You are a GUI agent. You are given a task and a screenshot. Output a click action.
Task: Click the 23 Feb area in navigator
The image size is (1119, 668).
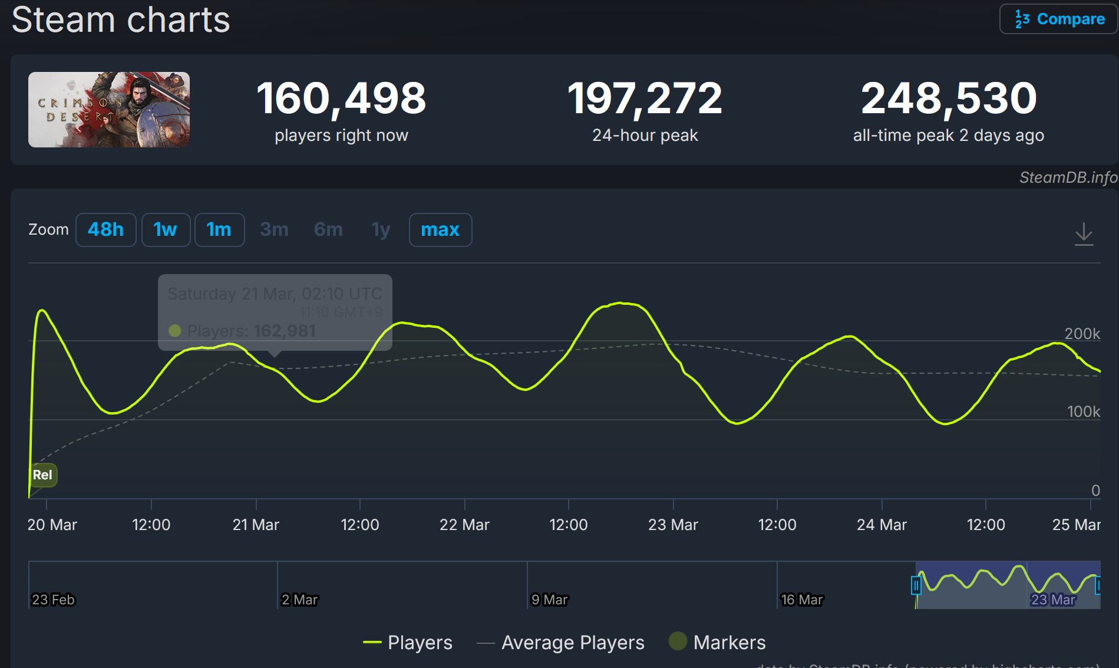(x=54, y=600)
